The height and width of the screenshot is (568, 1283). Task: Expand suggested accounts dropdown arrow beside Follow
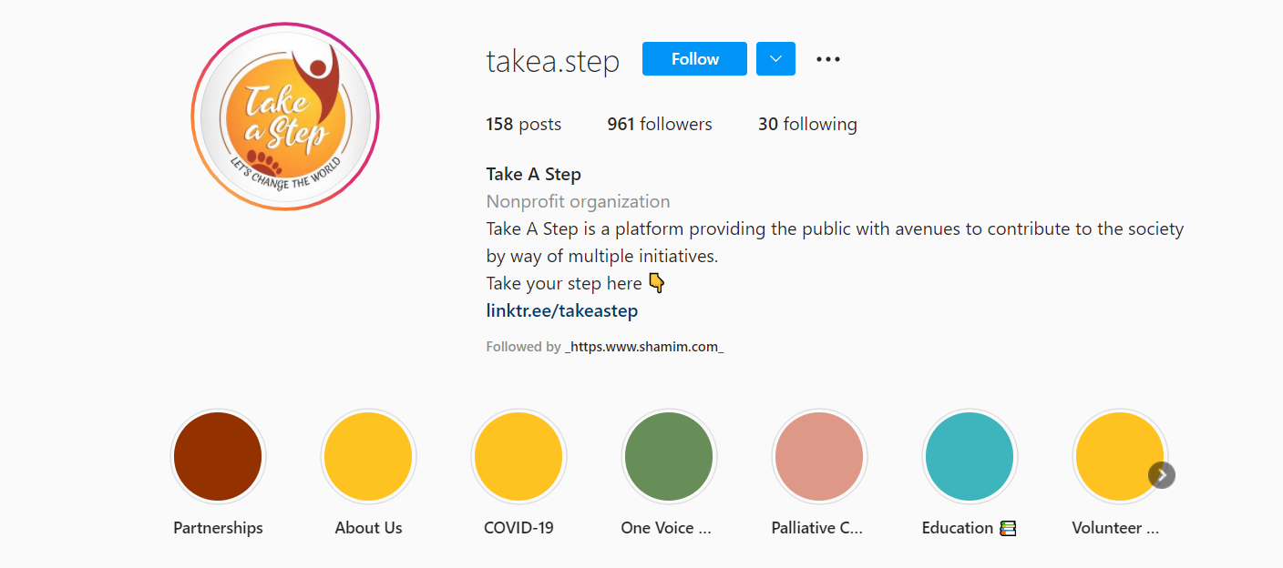[x=775, y=59]
